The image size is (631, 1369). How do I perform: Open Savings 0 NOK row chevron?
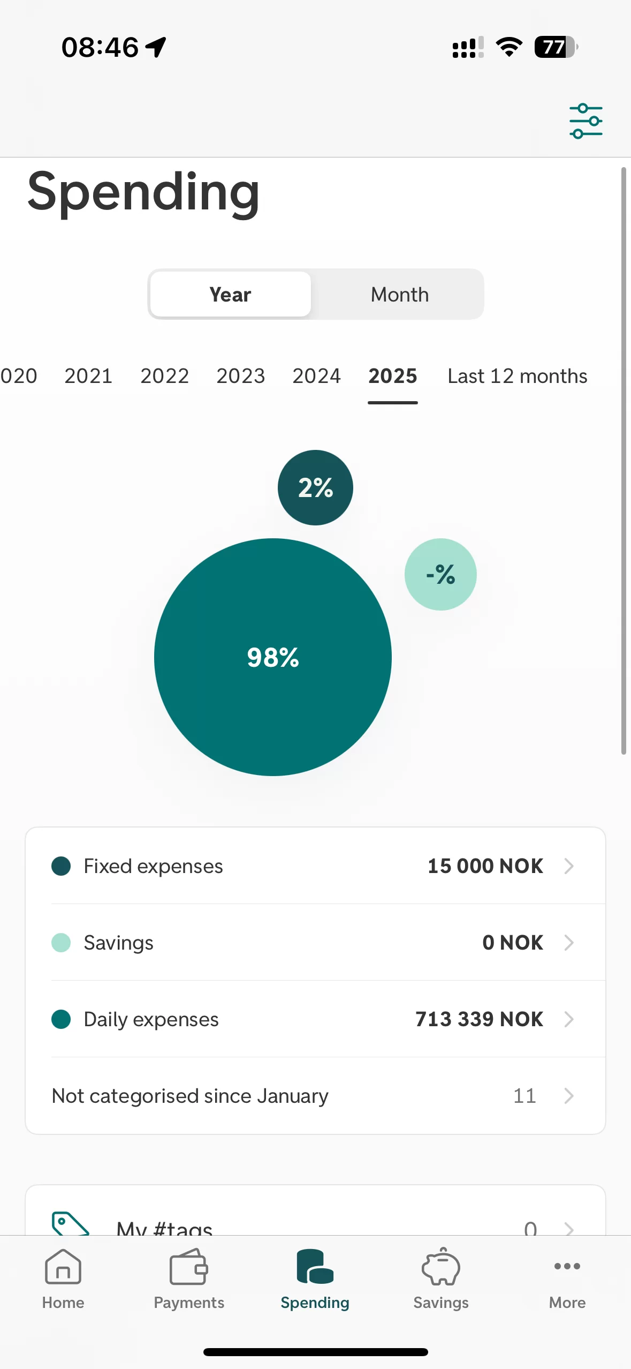click(568, 943)
